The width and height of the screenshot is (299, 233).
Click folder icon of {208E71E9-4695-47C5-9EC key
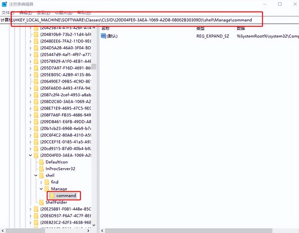pyautogui.click(x=36, y=108)
